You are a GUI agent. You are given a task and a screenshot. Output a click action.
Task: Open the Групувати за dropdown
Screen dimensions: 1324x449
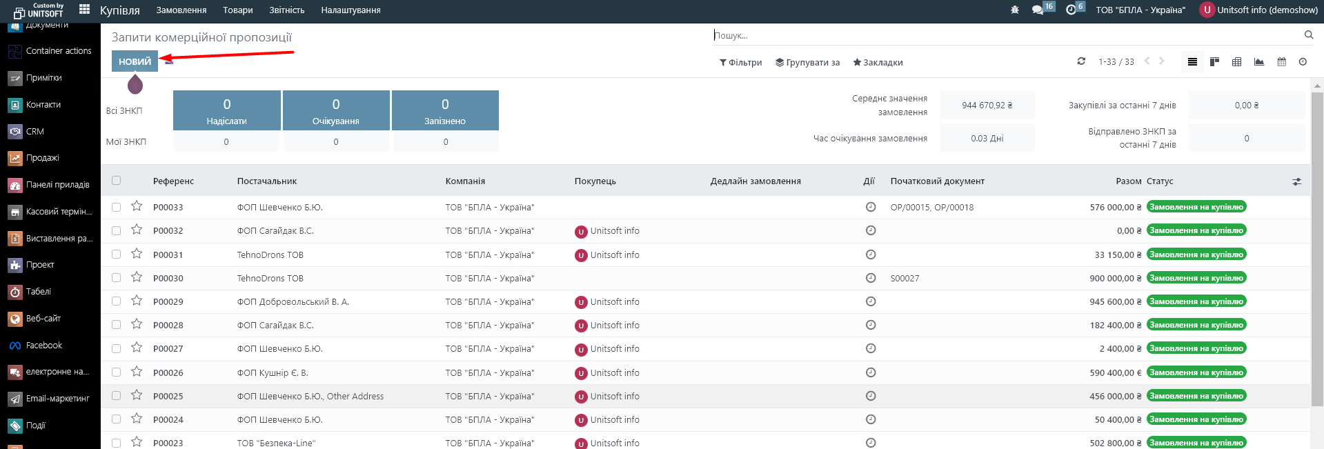tap(807, 62)
